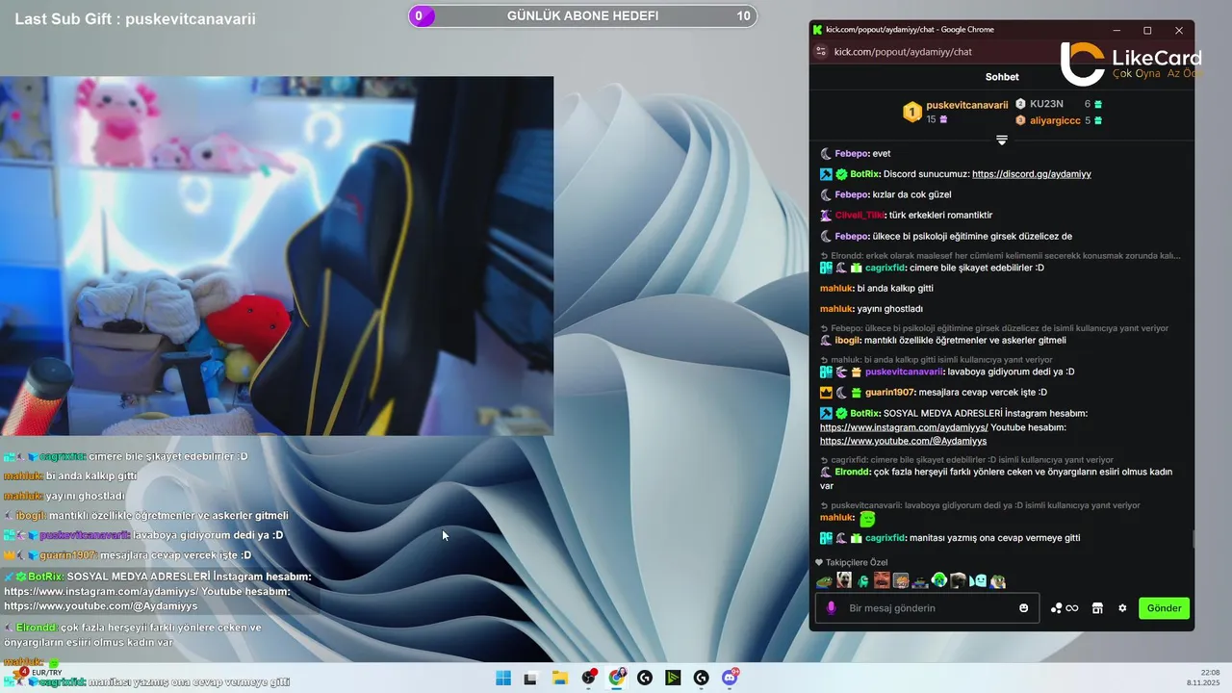
Task: Focus the 'Bir mesaj gönderin' input field
Action: 929,608
